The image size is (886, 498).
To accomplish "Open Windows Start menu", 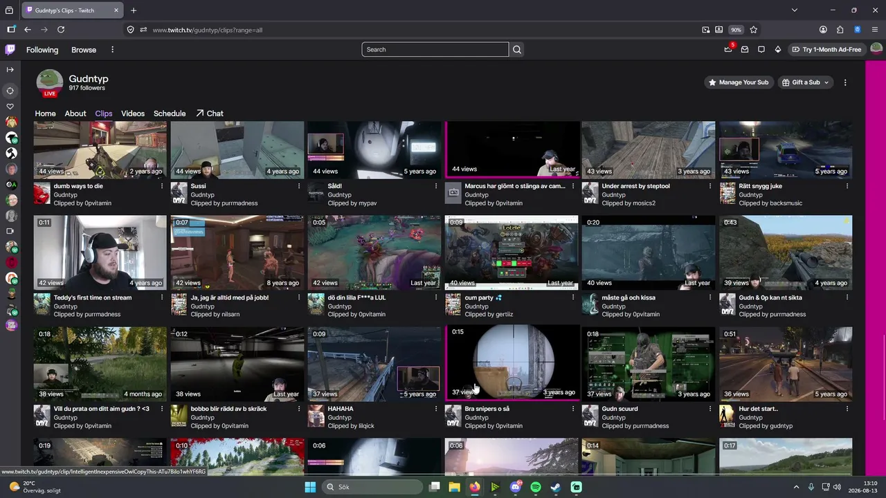I will [x=310, y=487].
